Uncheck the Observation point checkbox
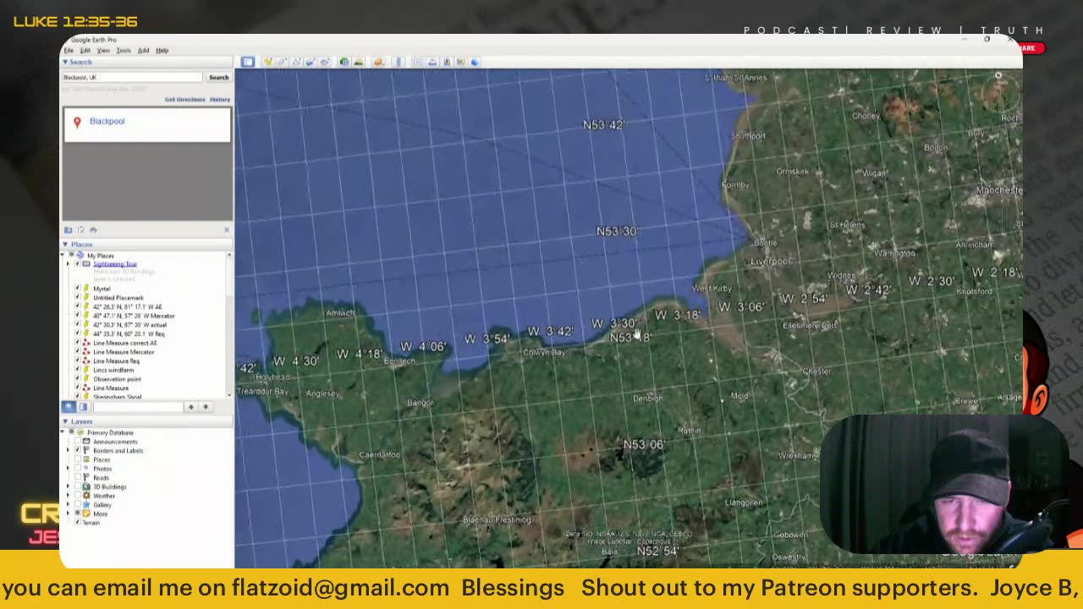 click(x=77, y=379)
